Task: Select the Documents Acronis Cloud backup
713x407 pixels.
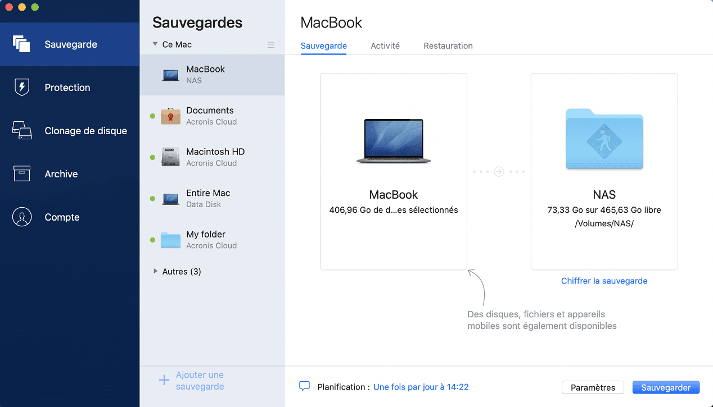Action: [x=212, y=116]
